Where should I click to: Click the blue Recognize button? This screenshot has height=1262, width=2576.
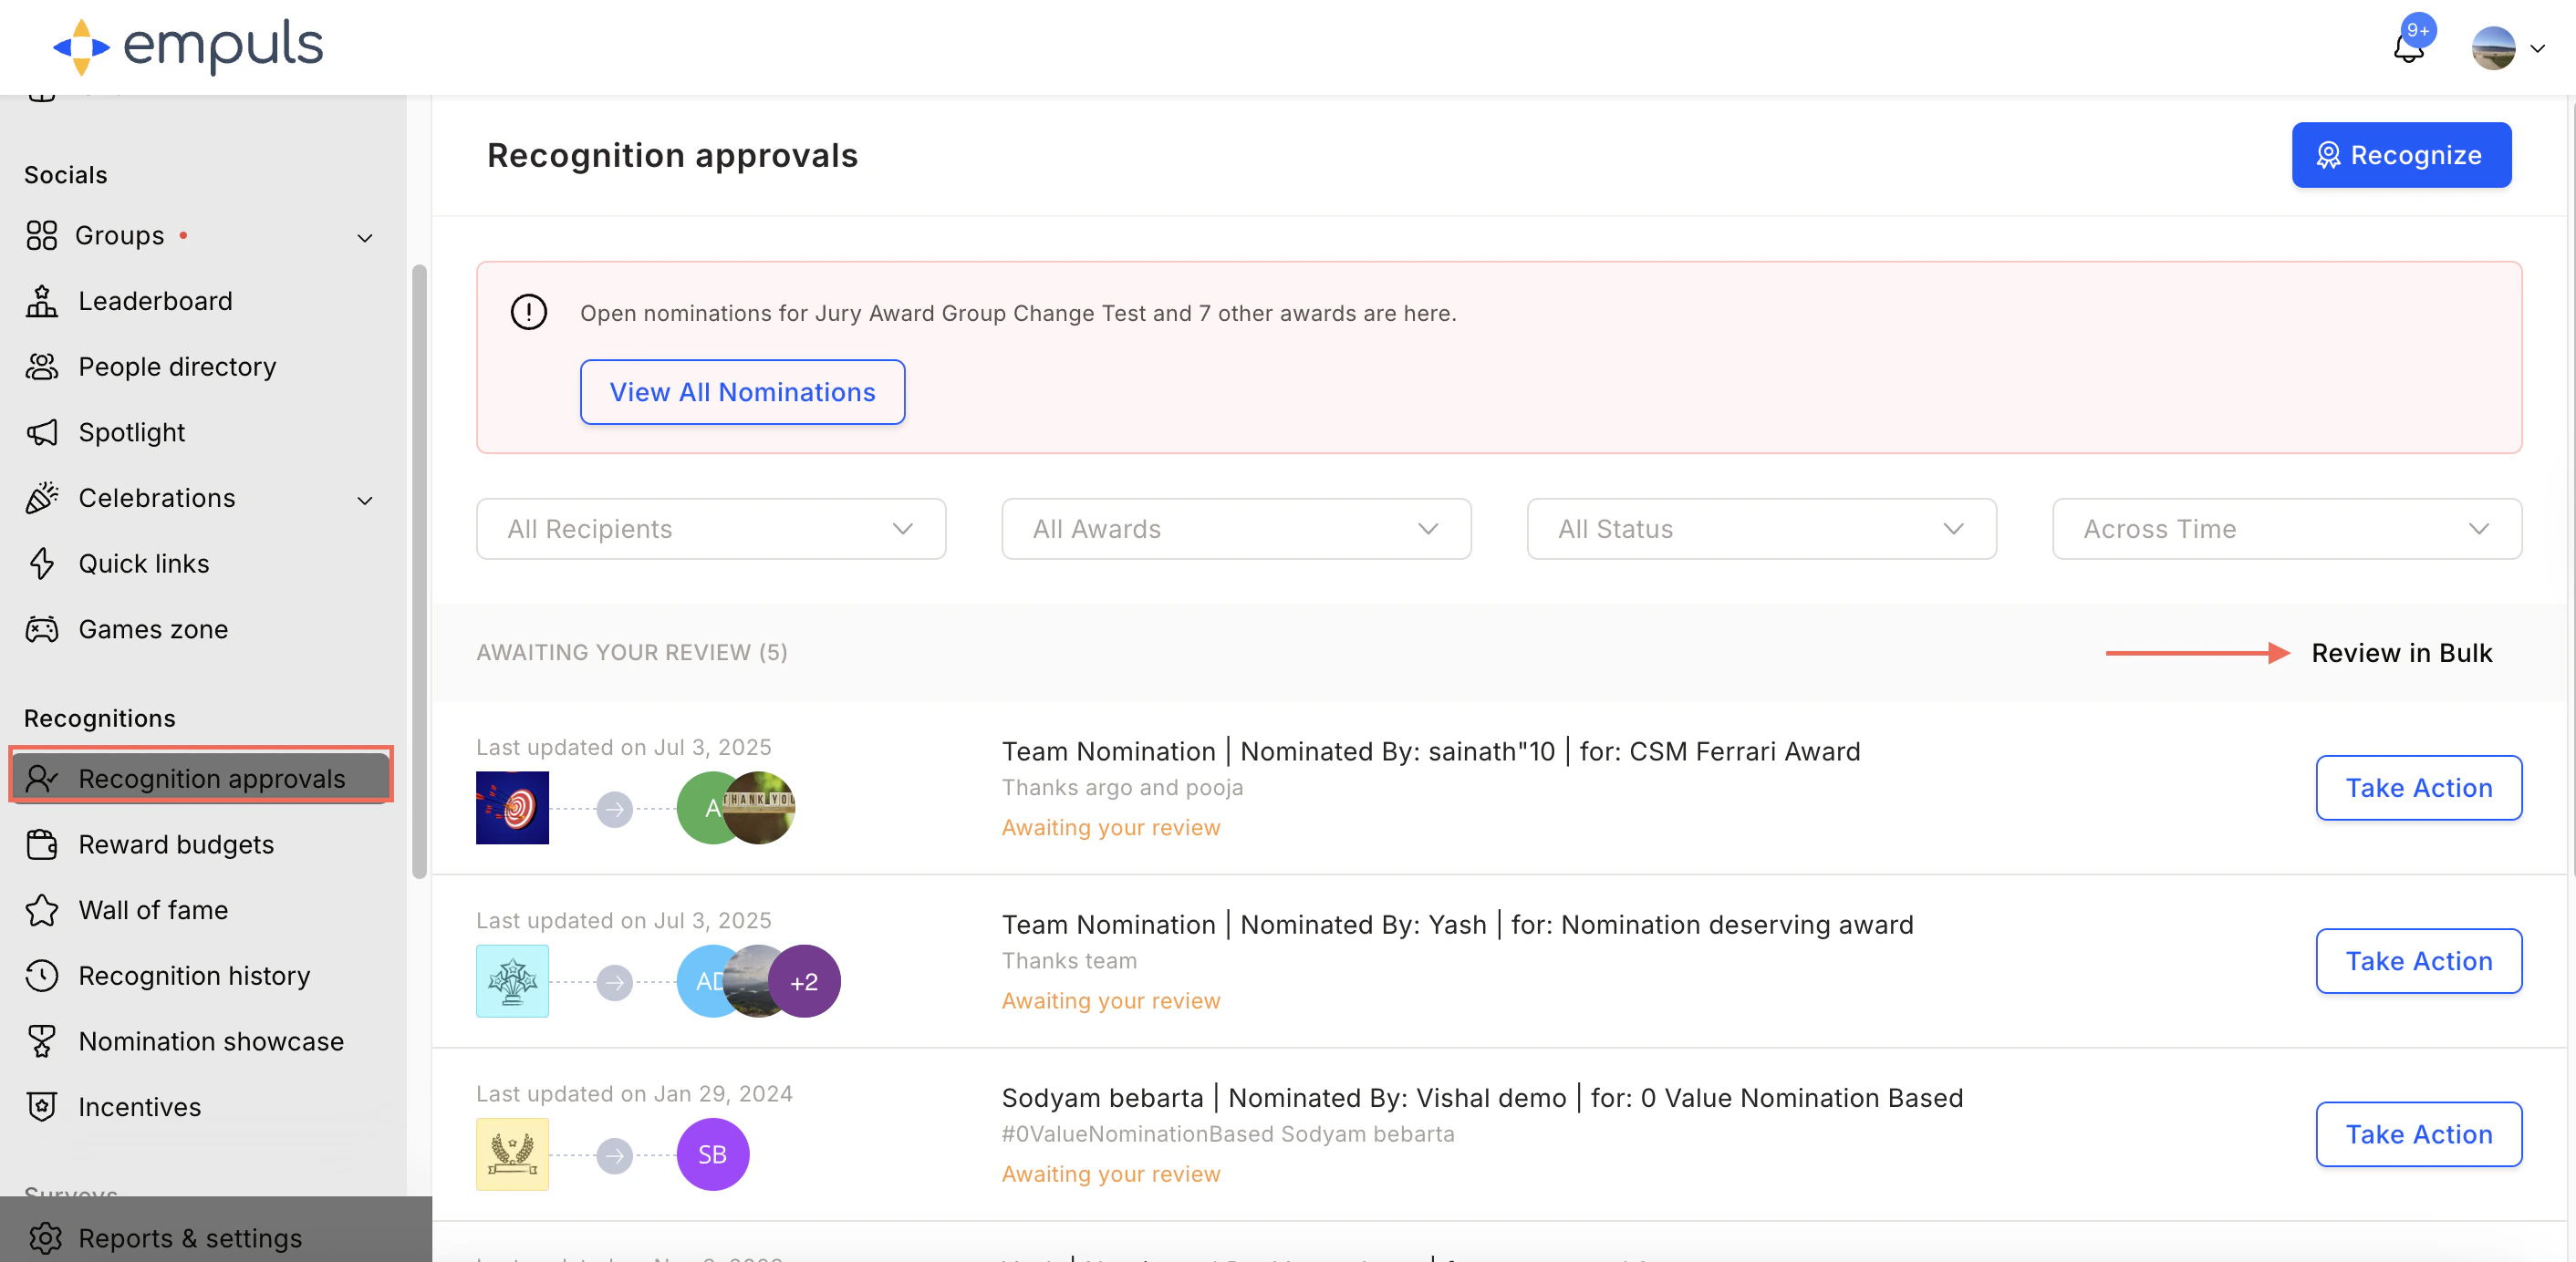point(2401,155)
